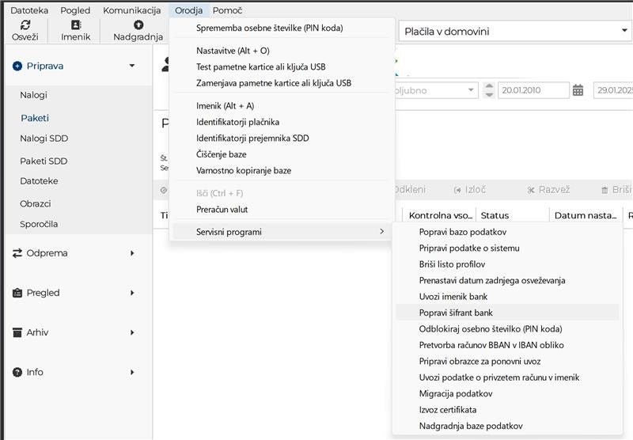Click the 20.01.2010 date field
Image resolution: width=633 pixels, height=440 pixels.
[532, 90]
